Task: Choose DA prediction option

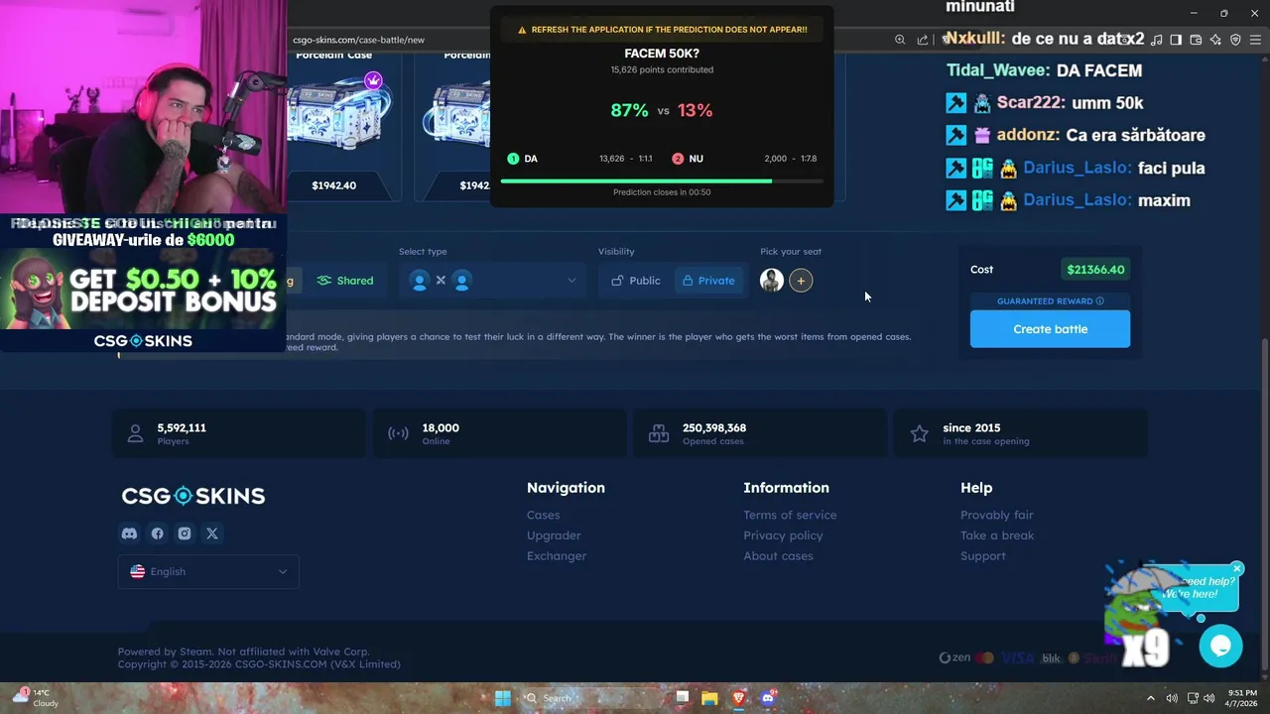Action: pyautogui.click(x=580, y=159)
